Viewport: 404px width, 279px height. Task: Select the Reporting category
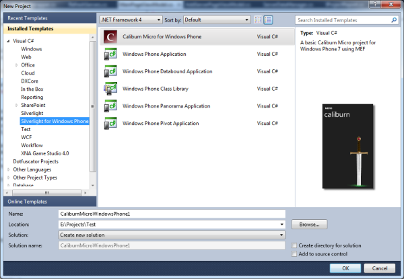[32, 97]
